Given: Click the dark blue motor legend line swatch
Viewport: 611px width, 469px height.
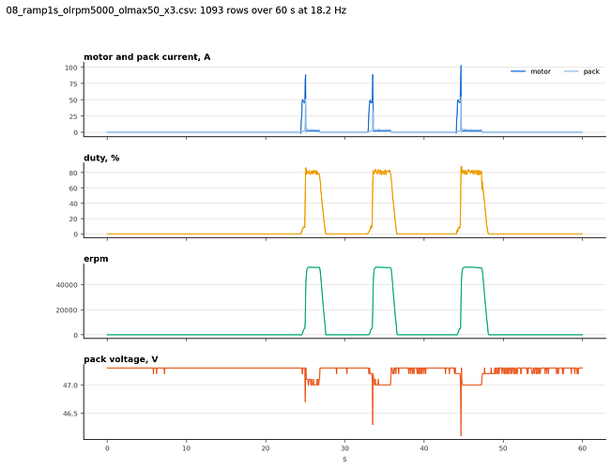Looking at the screenshot, I should pyautogui.click(x=518, y=71).
